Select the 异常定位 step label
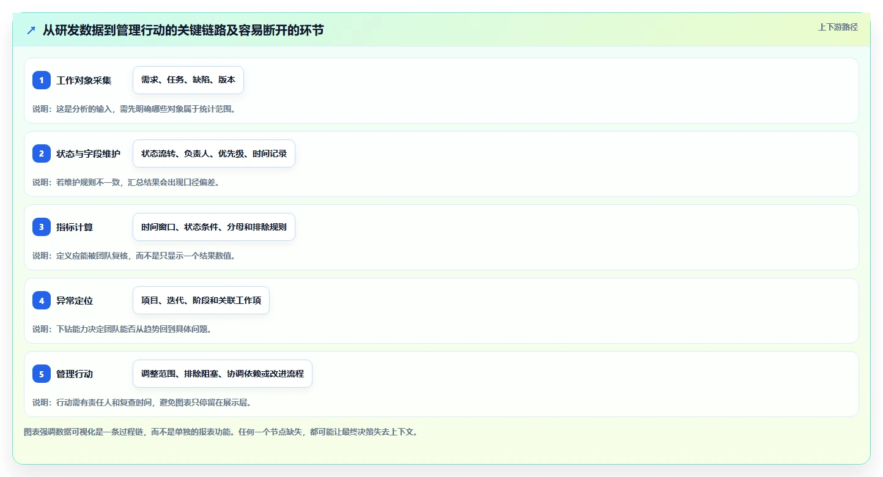Viewport: 883px width, 477px height. click(x=75, y=300)
